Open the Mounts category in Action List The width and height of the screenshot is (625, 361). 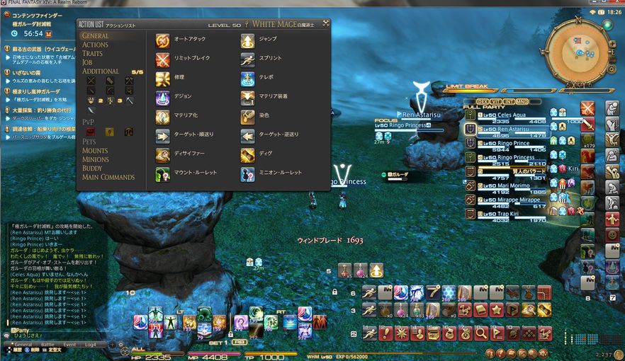(95, 151)
